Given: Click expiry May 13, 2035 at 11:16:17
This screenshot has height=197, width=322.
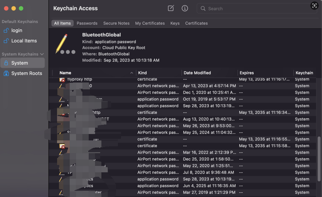Looking at the screenshot, I should (x=264, y=79).
